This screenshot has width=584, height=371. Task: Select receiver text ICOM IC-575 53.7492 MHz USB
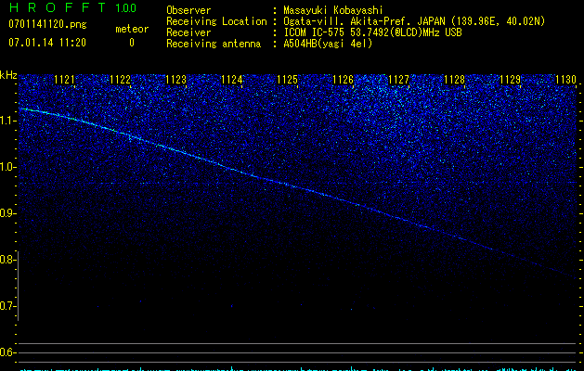(372, 32)
